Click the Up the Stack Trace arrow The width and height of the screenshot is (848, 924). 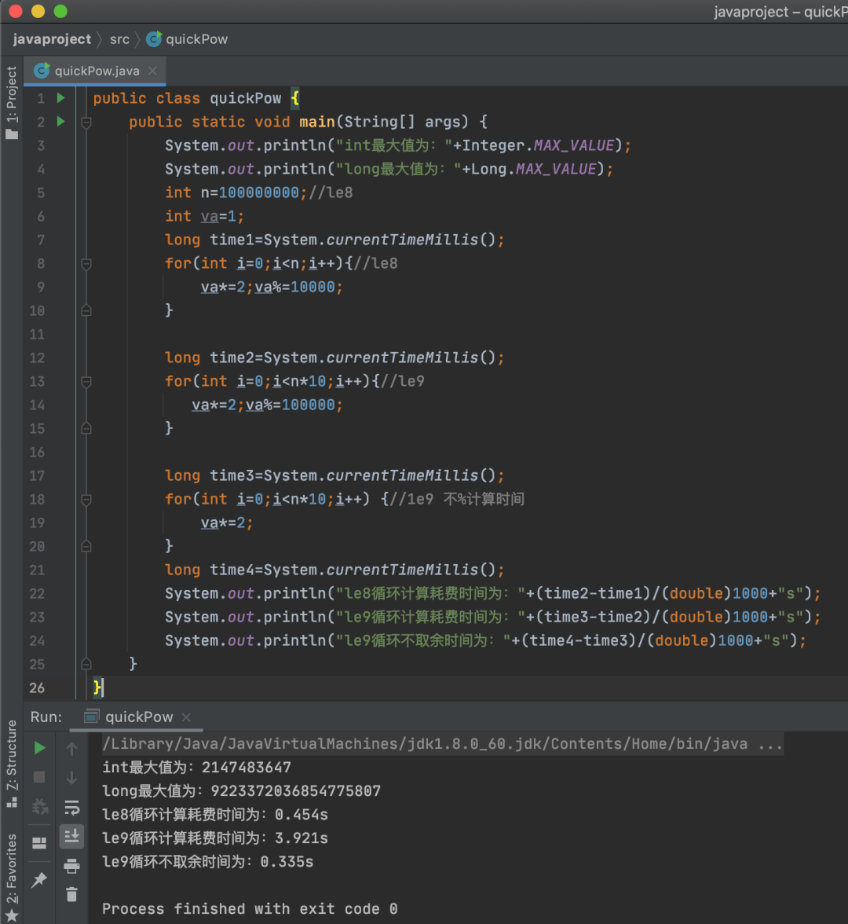coord(72,748)
